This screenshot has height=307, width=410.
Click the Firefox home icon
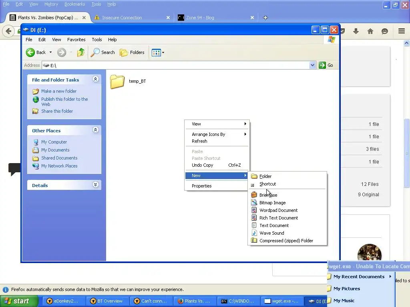370,31
